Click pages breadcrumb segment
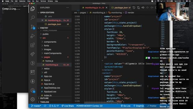193x109 pixels. [83, 13]
